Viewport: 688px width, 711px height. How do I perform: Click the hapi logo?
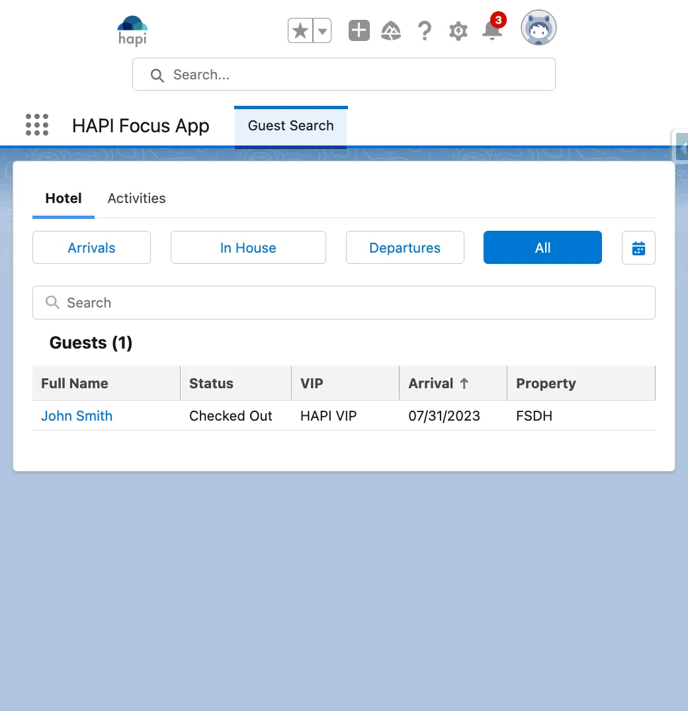coord(132,31)
